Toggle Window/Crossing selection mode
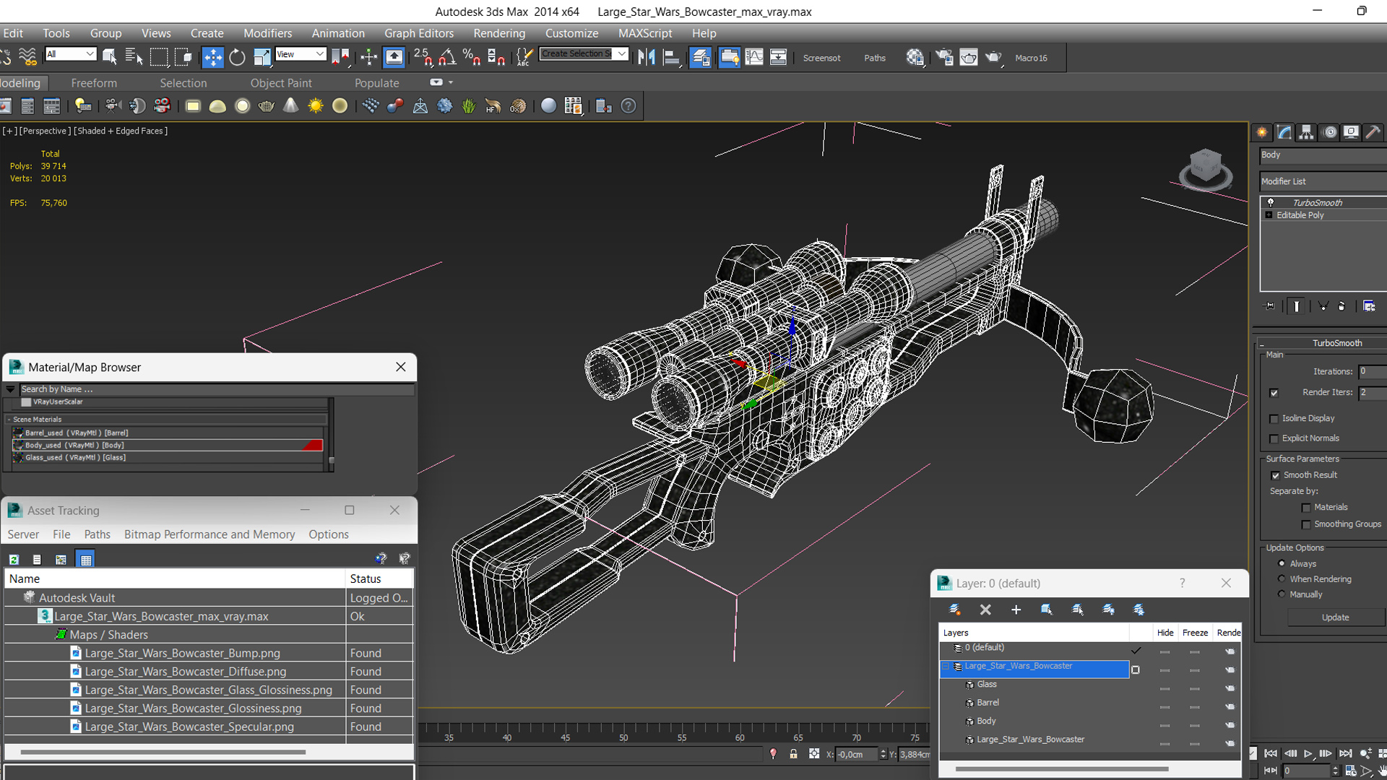The height and width of the screenshot is (780, 1387). pos(183,58)
